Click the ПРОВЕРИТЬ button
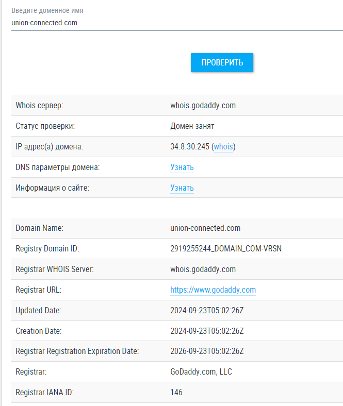 point(222,63)
